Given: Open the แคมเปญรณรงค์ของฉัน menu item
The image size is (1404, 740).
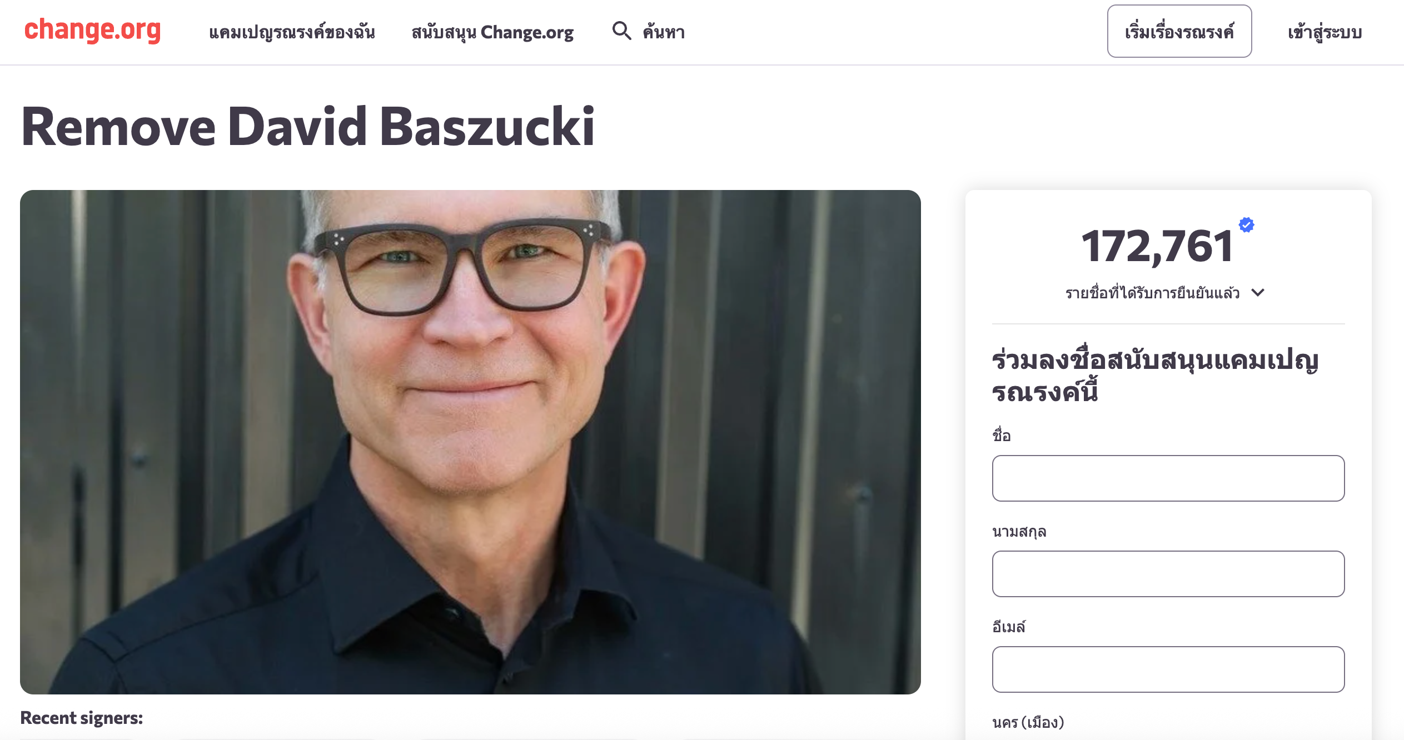Looking at the screenshot, I should pyautogui.click(x=292, y=32).
